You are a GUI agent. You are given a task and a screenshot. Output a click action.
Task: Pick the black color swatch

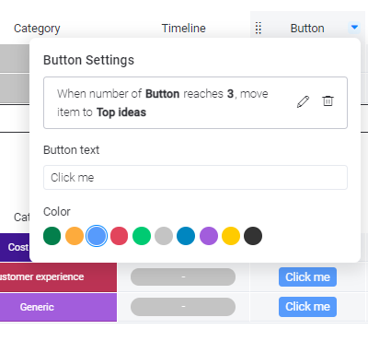(x=253, y=236)
